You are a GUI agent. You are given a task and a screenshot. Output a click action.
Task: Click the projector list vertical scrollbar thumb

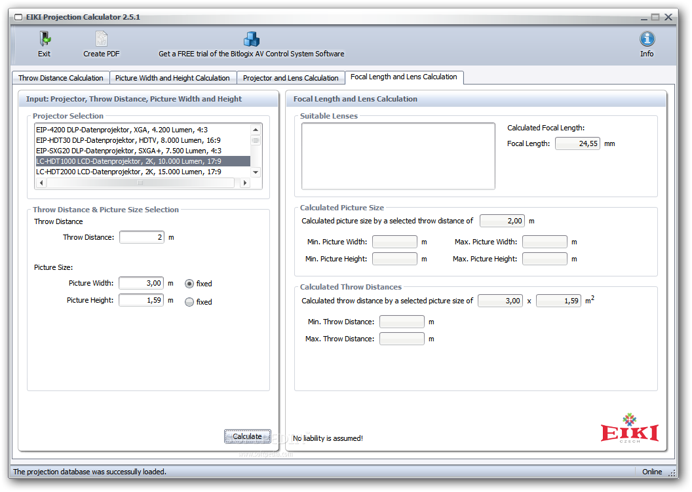point(256,140)
